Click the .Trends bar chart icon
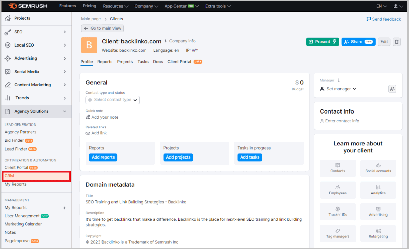The image size is (409, 249). tap(8, 98)
